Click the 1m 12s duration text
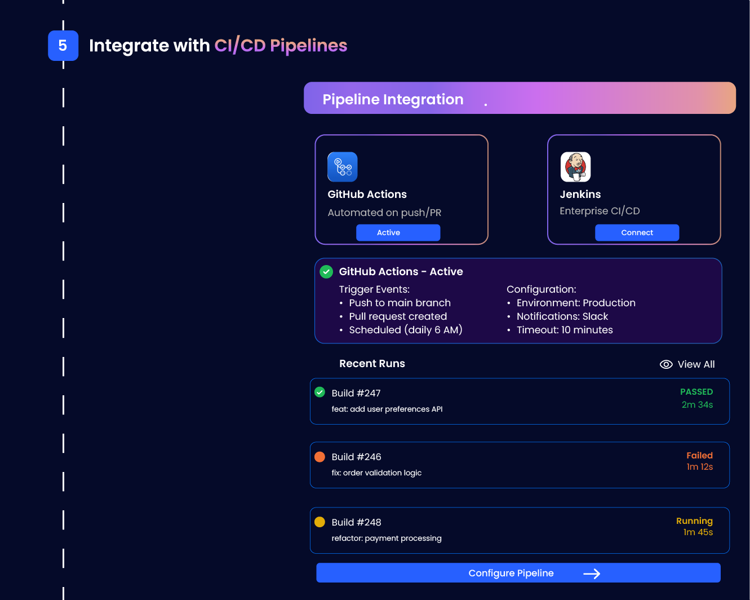 (x=699, y=467)
